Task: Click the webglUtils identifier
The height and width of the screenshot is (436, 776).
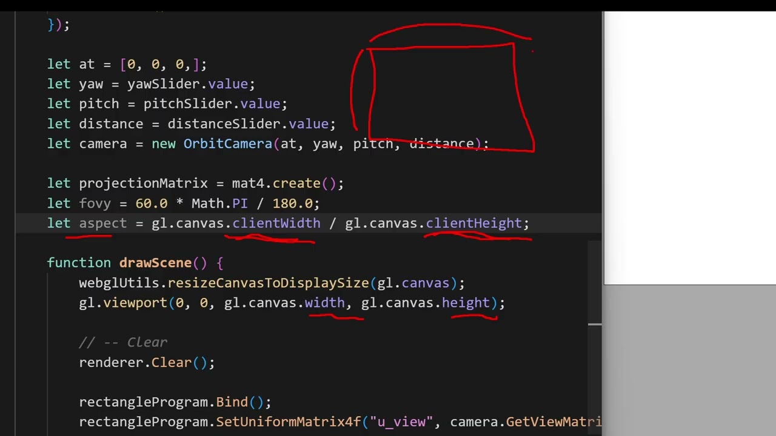Action: [x=119, y=283]
